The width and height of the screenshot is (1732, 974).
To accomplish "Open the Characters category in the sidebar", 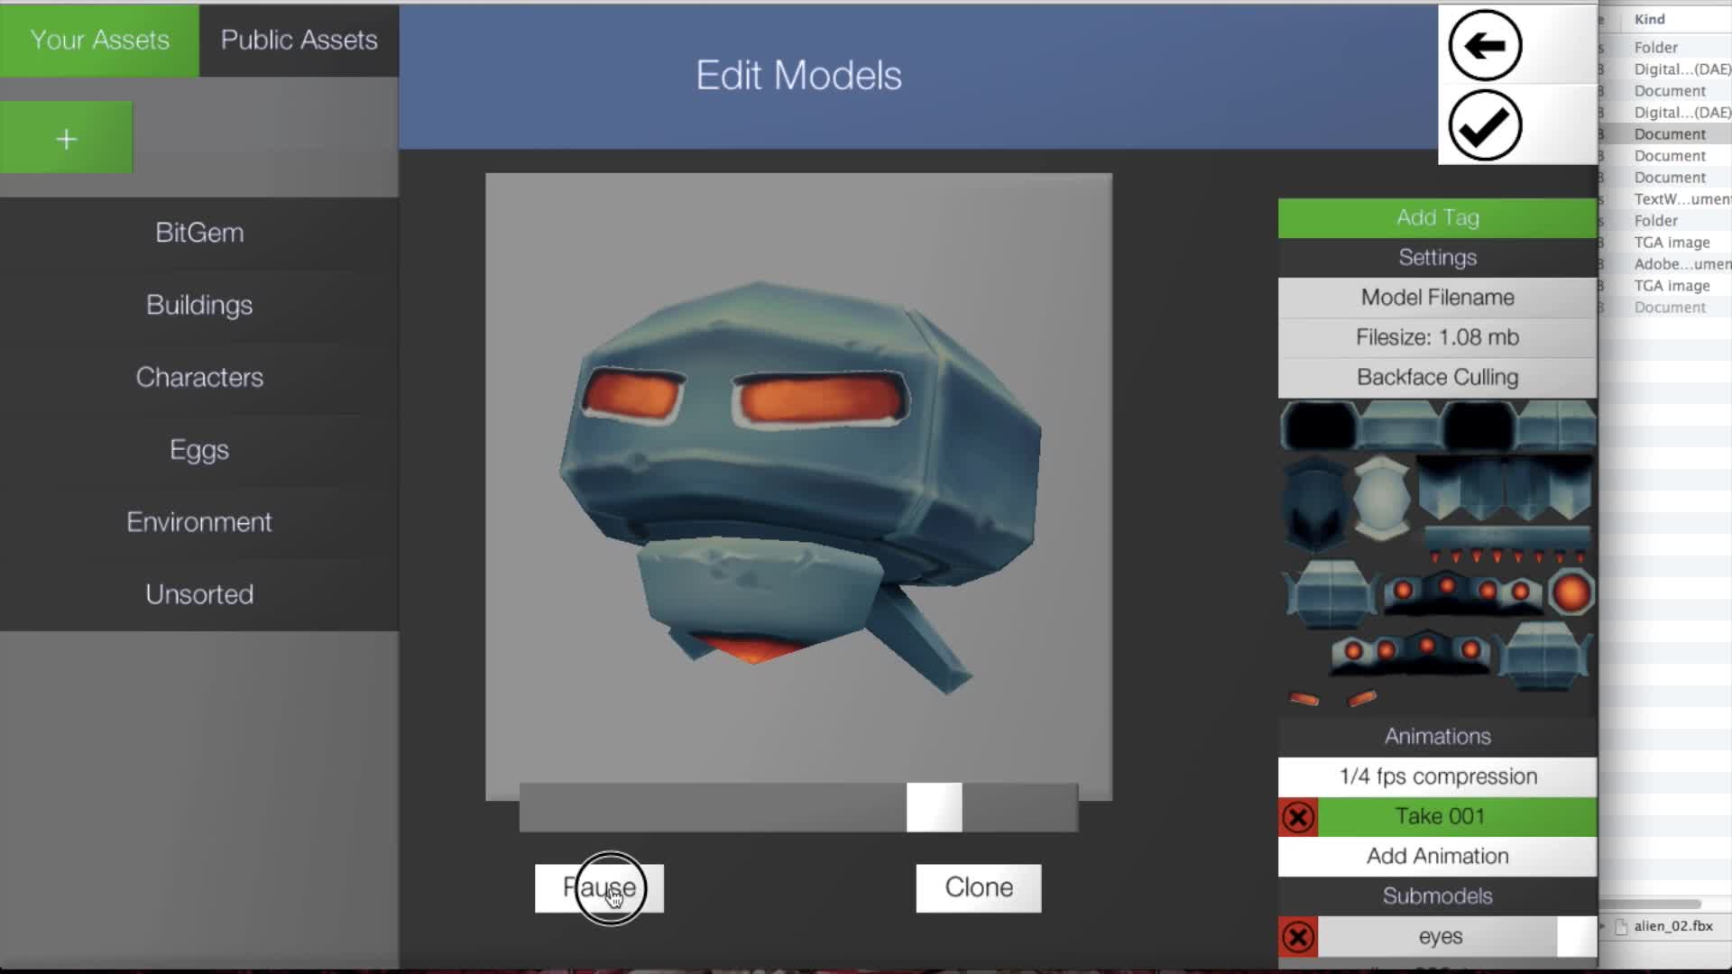I will coord(198,377).
